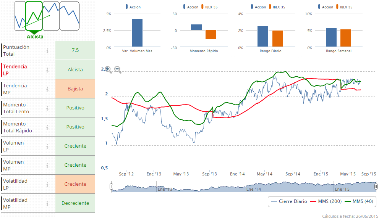Click the 7,5 total score cell
This screenshot has width=379, height=222.
(75, 50)
